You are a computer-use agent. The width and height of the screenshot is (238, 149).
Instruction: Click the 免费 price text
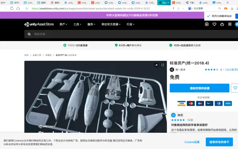[175, 77]
